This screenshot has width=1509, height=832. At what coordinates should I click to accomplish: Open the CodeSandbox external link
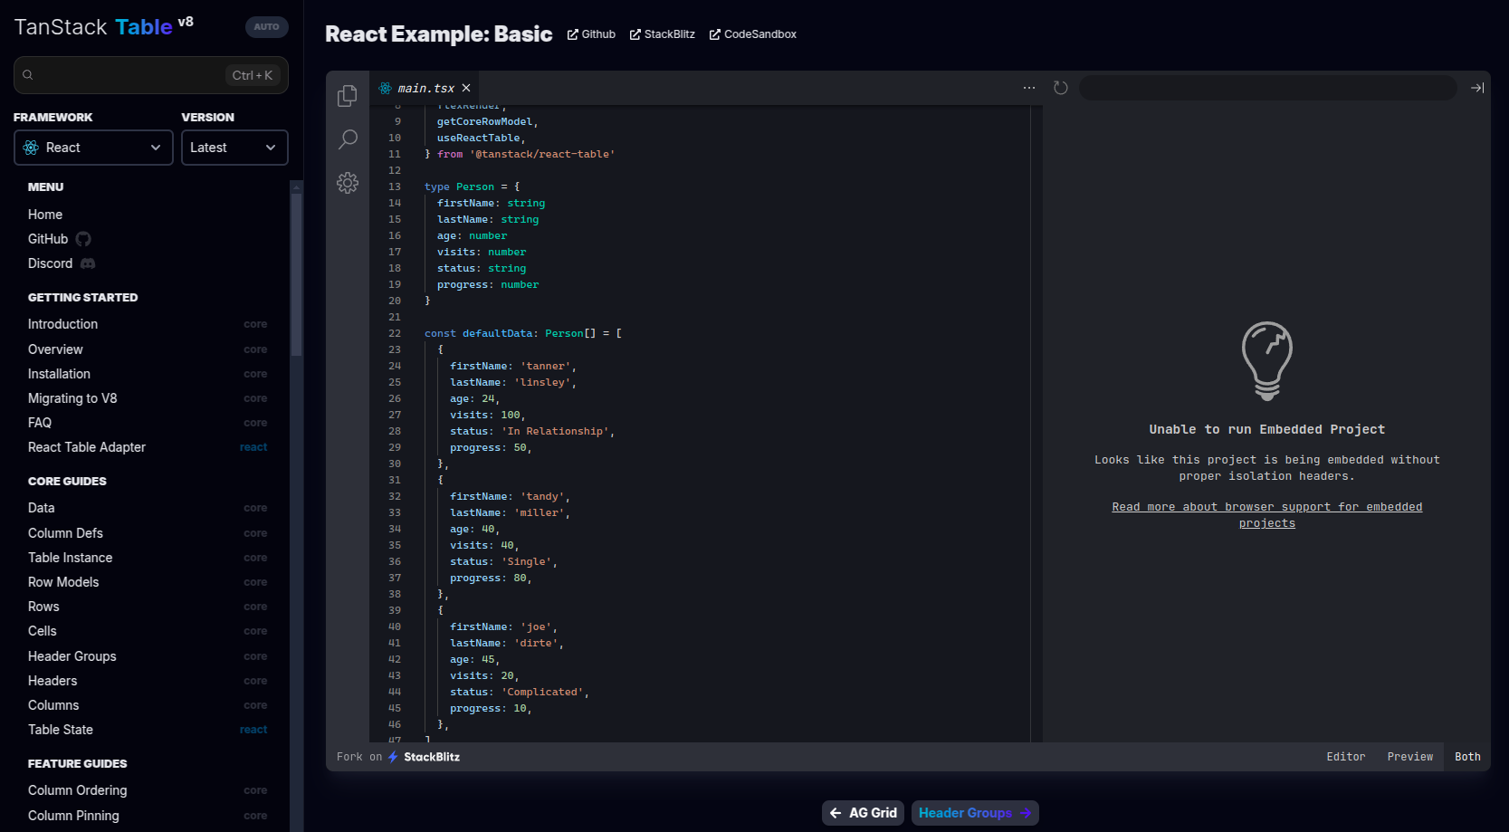pos(753,34)
